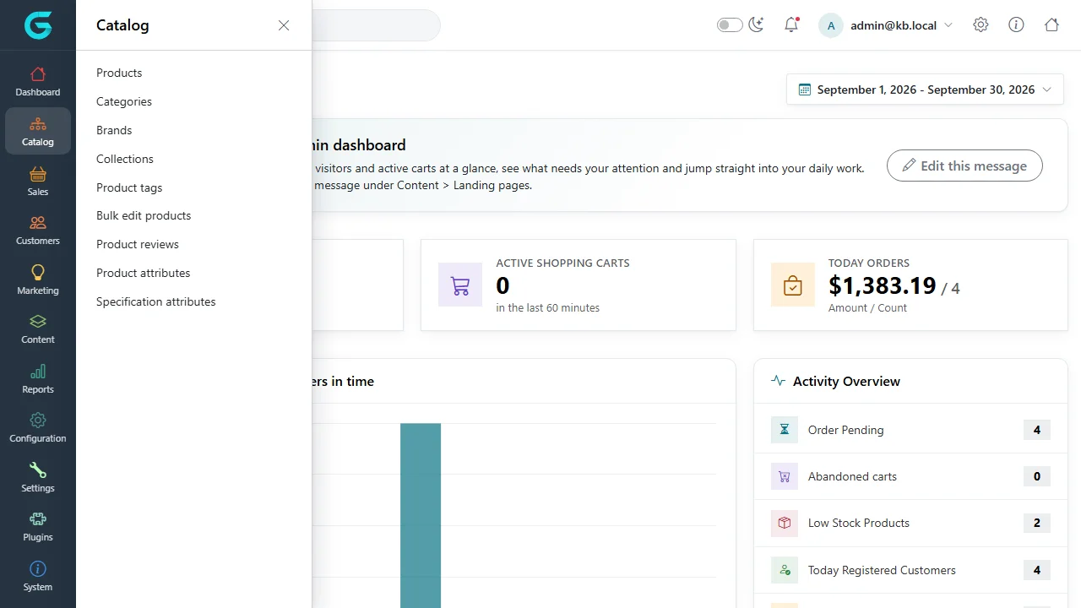Open Product reviews from Catalog menu
The image size is (1081, 608).
pyautogui.click(x=138, y=244)
